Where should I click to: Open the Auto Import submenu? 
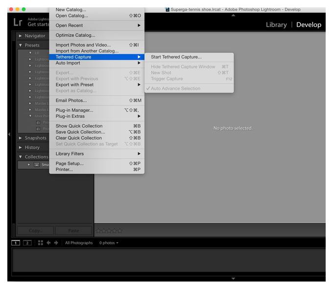click(97, 63)
